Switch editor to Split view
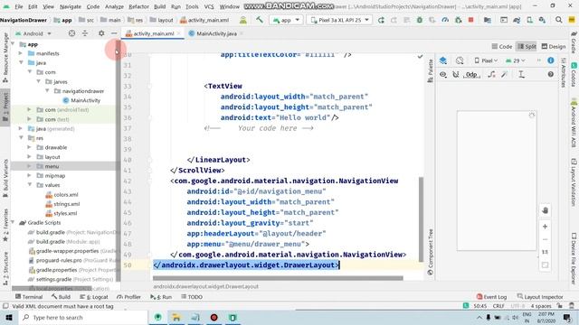 coord(527,46)
